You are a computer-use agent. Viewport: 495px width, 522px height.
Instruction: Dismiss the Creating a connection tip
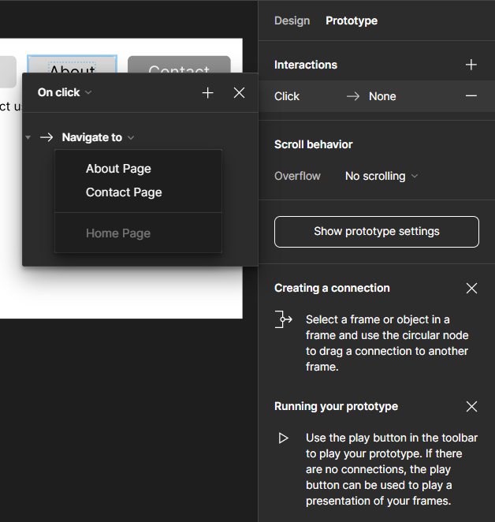coord(471,289)
